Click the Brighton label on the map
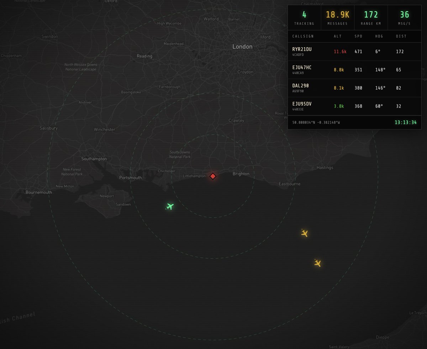The height and width of the screenshot is (349, 427). point(241,174)
